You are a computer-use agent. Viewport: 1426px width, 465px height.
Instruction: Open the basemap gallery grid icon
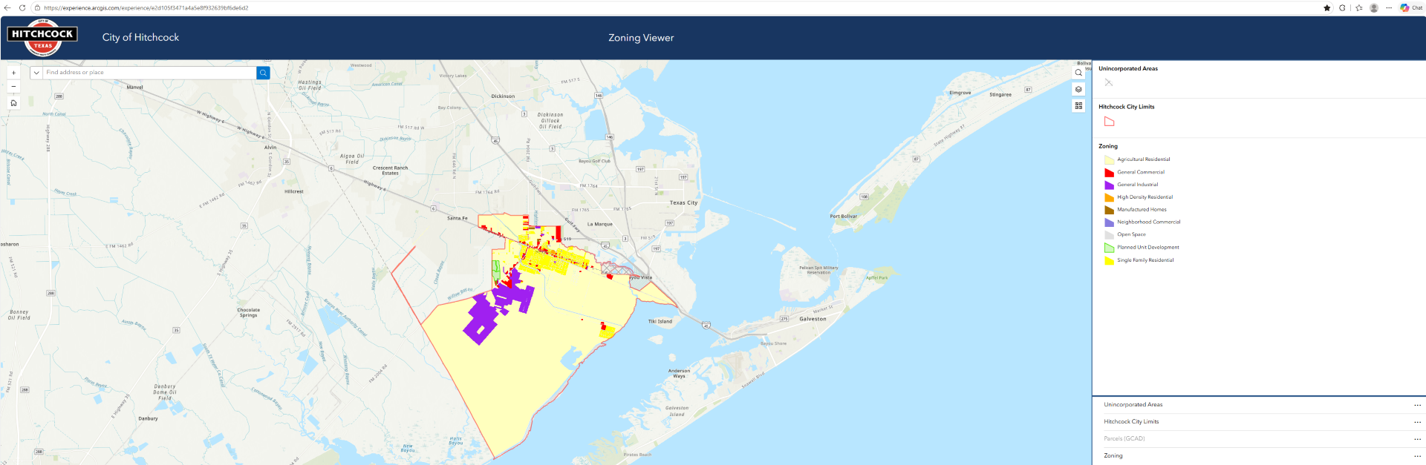[1078, 106]
